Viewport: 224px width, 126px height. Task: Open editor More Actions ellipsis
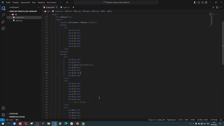[221, 7]
